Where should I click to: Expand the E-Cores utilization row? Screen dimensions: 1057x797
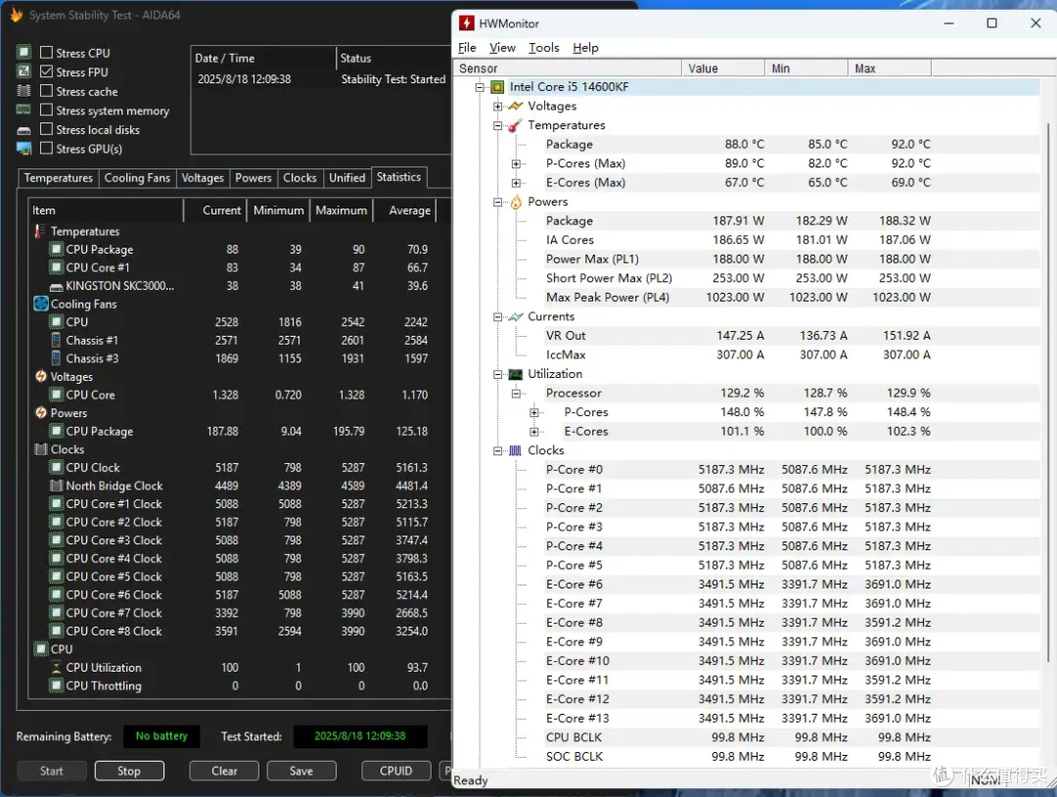(534, 432)
